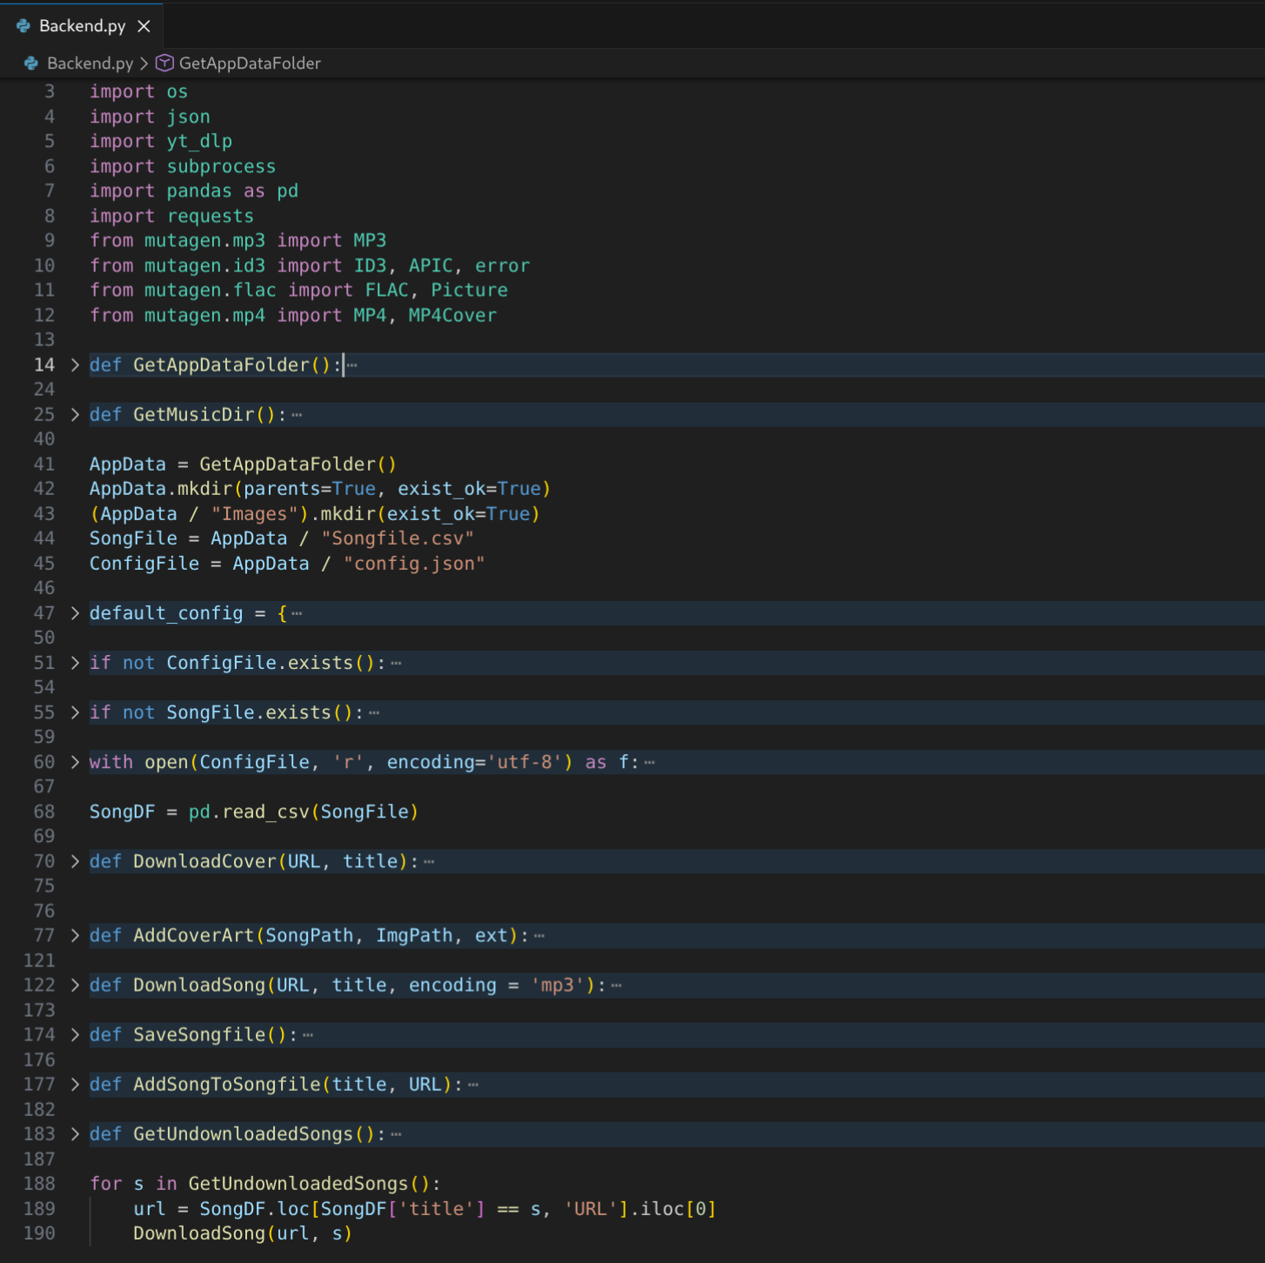
Task: Click the breadcrumb symbol cube icon
Action: coord(164,63)
